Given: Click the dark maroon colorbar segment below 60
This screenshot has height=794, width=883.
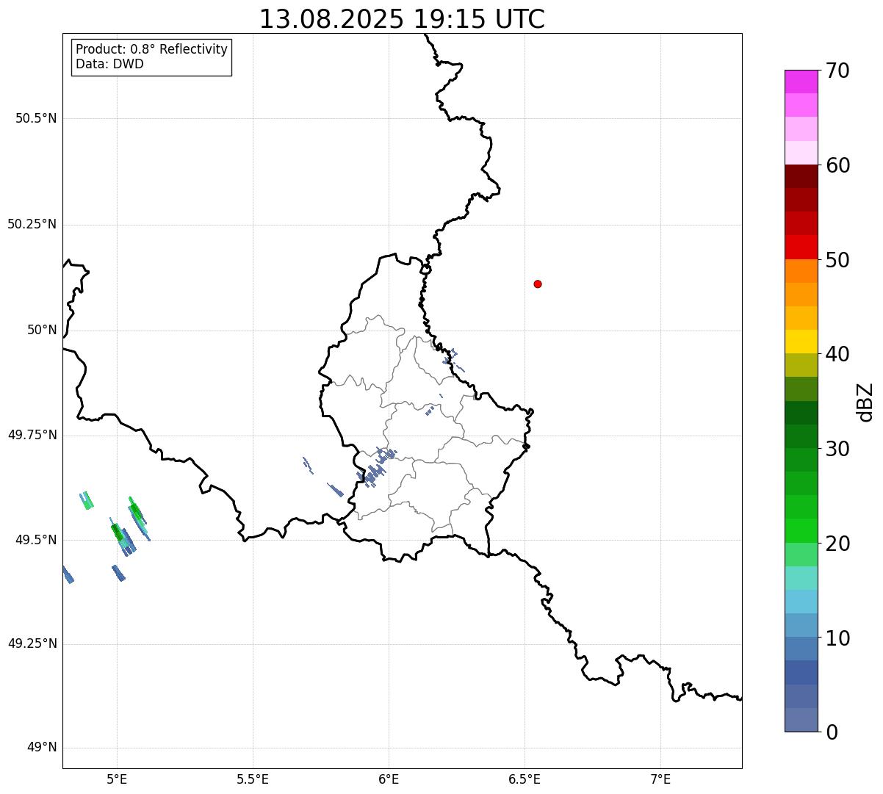Looking at the screenshot, I should [801, 176].
